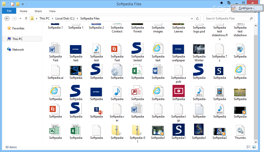Select the Softpedia Winter image thumbnail

(199, 53)
